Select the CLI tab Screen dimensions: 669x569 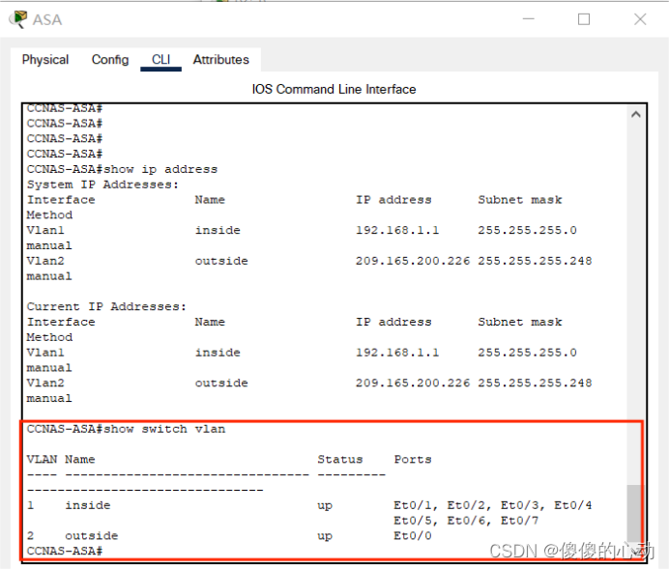click(x=160, y=60)
